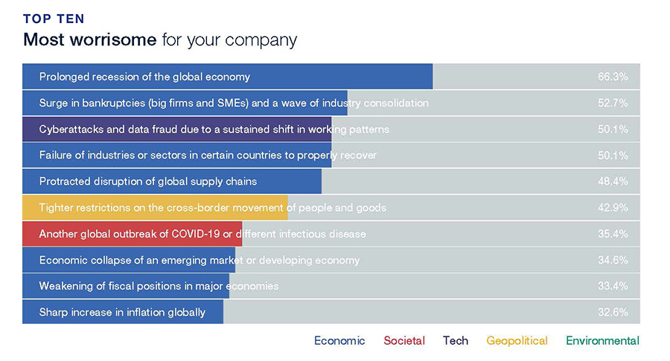Click the red 'Another global outbreak' bar
The image size is (670, 361).
tap(133, 234)
